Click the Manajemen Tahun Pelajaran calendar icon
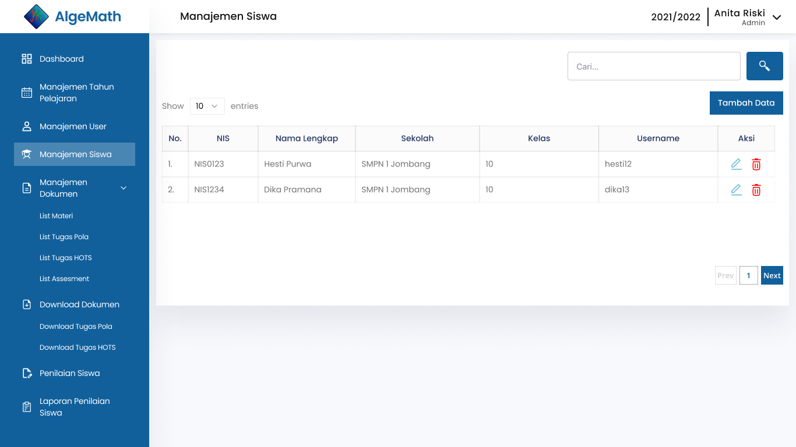The width and height of the screenshot is (796, 447). [27, 93]
